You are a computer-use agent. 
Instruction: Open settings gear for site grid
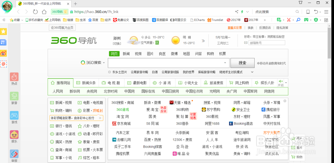pos(285,101)
